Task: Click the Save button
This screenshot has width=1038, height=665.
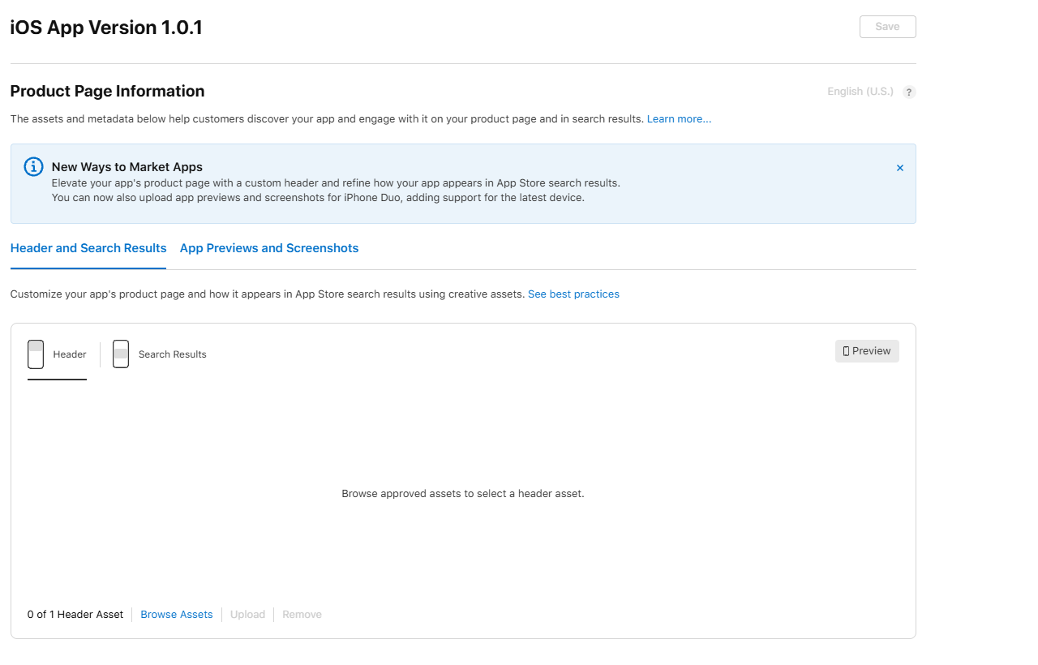Action: pyautogui.click(x=888, y=27)
